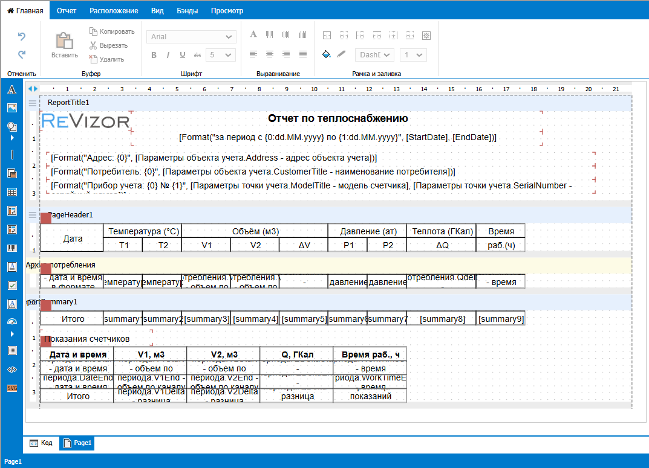Select the second Matrix object tool
The height and width of the screenshot is (468, 649).
click(12, 229)
